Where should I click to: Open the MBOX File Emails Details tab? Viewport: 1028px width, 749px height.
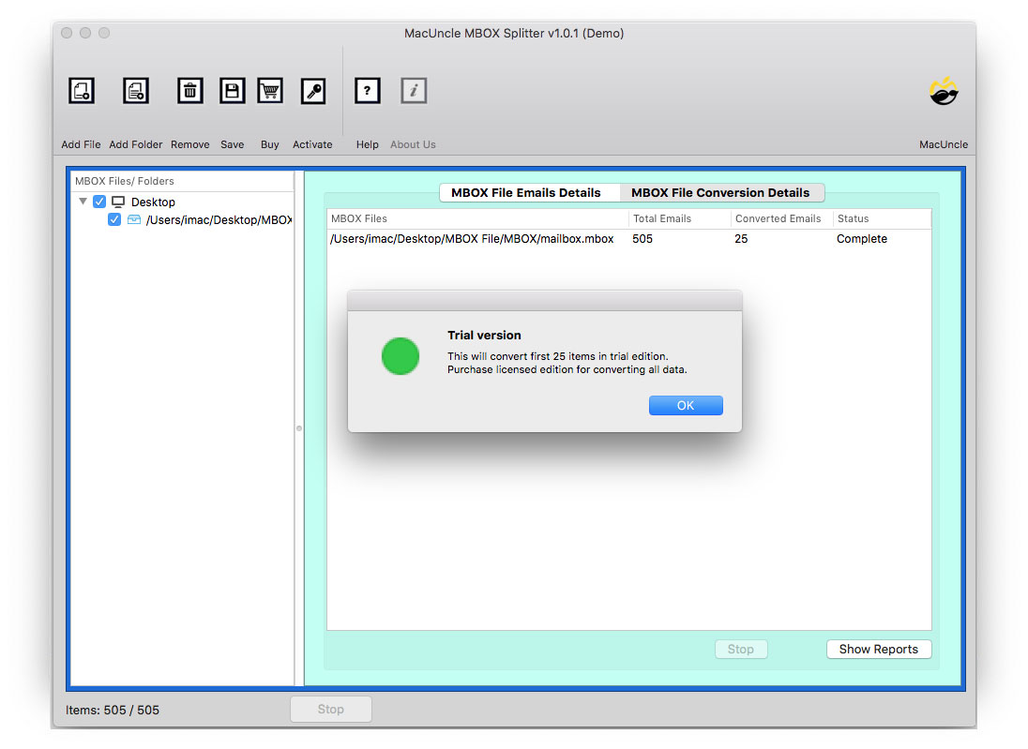[529, 192]
